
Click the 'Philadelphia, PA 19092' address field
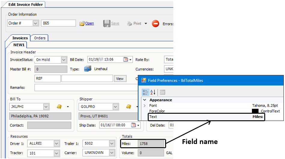[x=40, y=116]
